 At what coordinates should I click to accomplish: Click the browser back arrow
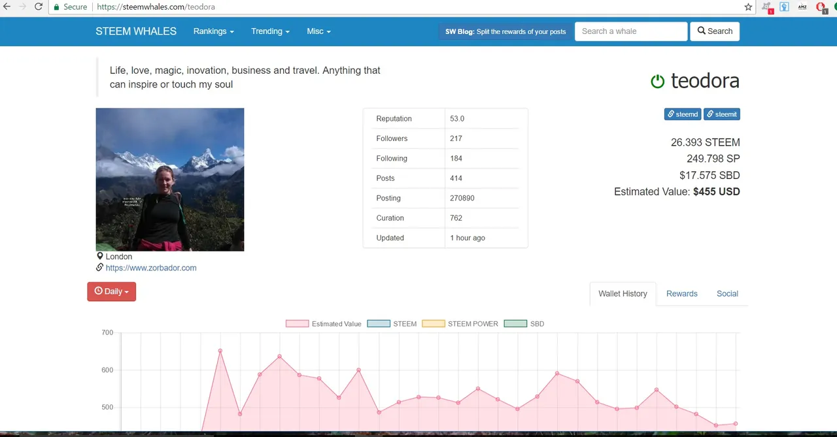tap(6, 7)
